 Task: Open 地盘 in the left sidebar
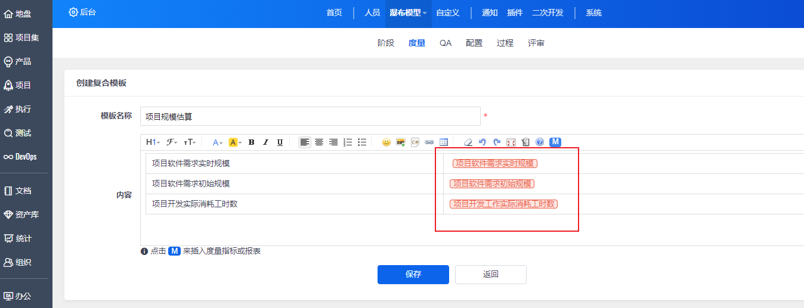18,14
